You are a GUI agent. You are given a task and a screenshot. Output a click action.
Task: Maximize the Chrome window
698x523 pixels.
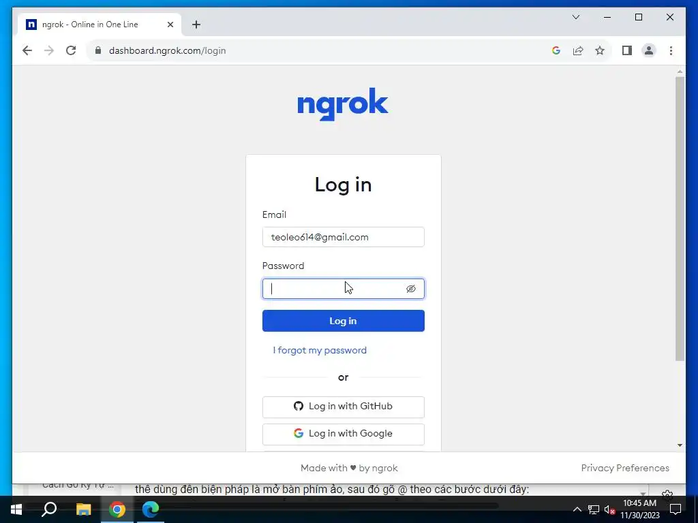[x=638, y=17]
